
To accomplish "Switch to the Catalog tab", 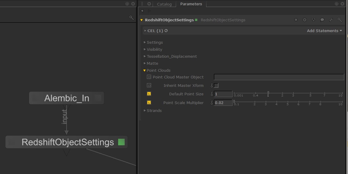I will 164,4.
